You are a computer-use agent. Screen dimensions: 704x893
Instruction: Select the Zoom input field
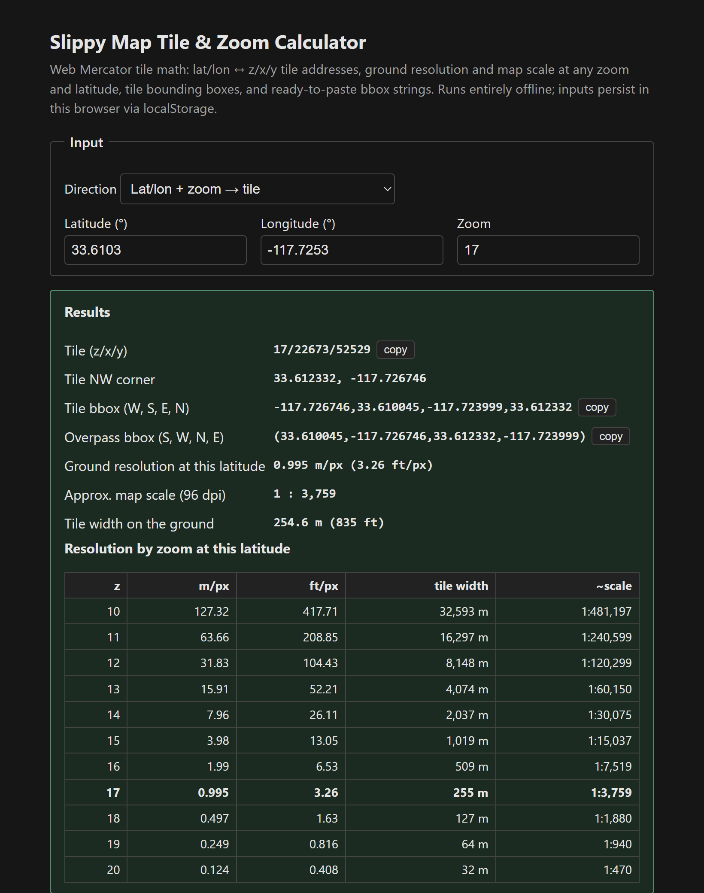click(x=548, y=250)
